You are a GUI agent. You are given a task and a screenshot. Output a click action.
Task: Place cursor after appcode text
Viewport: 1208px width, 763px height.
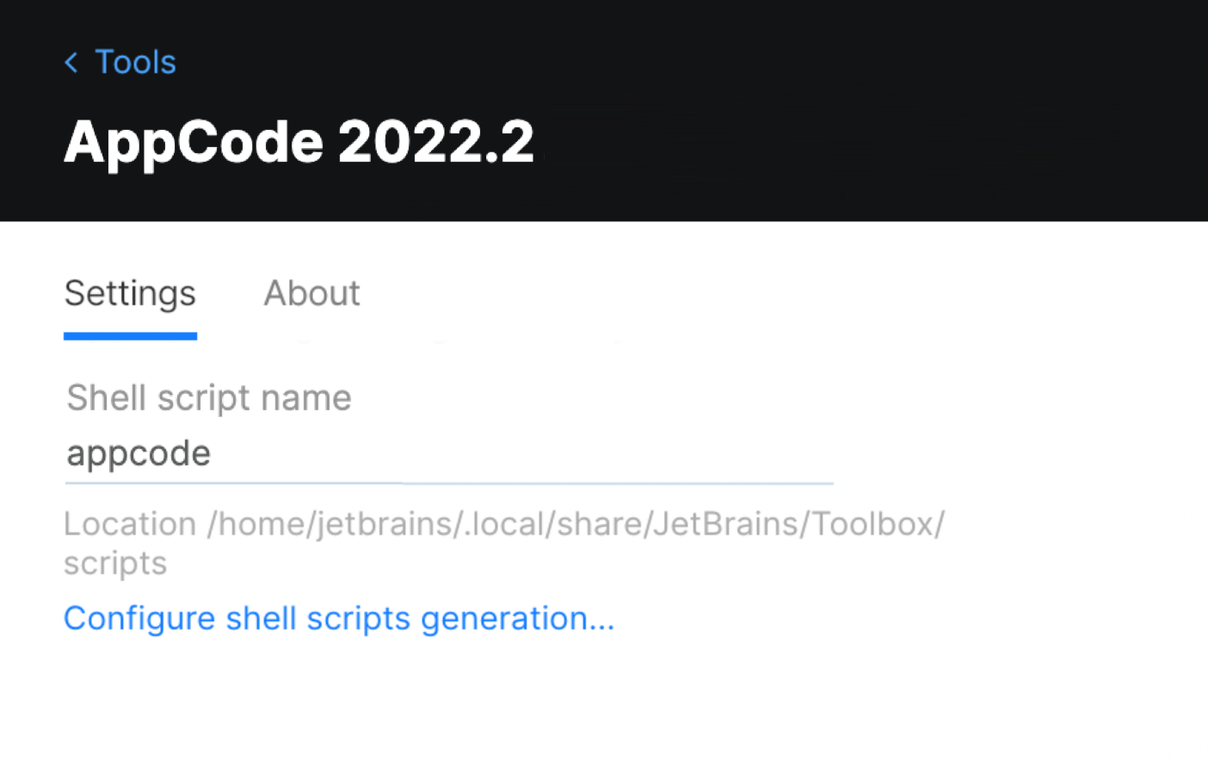click(213, 453)
